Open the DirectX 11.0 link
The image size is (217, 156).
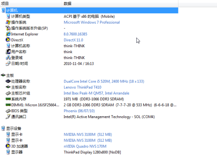tap(73, 40)
